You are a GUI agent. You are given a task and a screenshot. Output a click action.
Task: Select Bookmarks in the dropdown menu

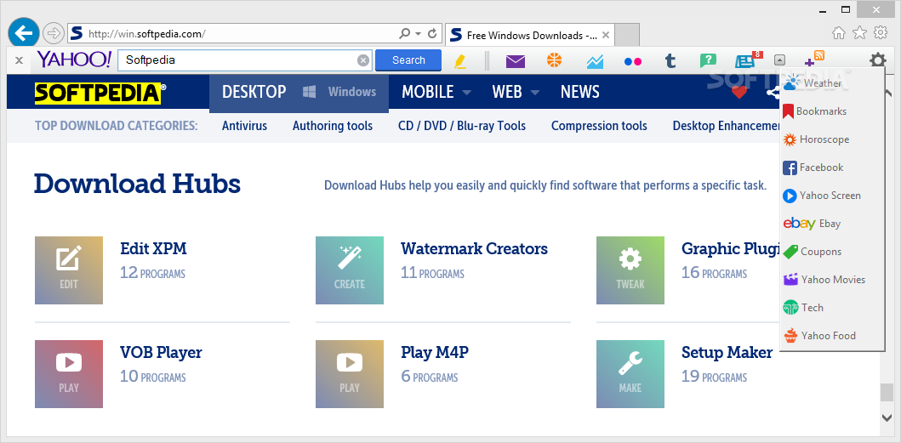click(831, 111)
